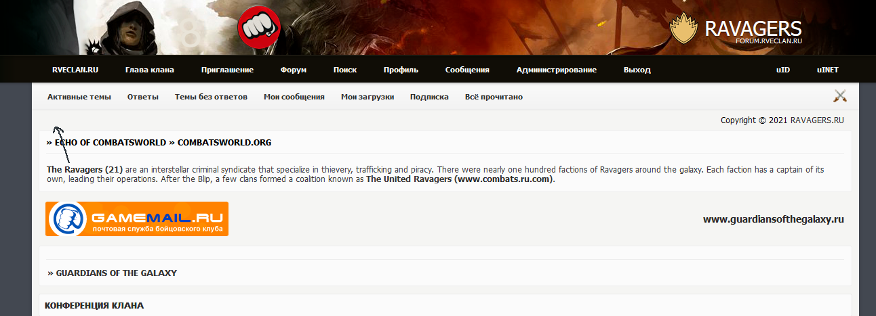Open The United Ravagers combats.ru.com link
Image resolution: width=876 pixels, height=316 pixels.
(x=460, y=179)
